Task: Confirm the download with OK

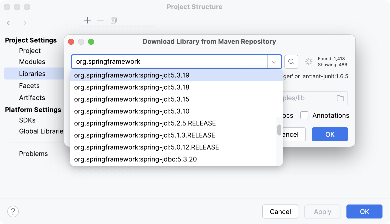Action: [330, 134]
